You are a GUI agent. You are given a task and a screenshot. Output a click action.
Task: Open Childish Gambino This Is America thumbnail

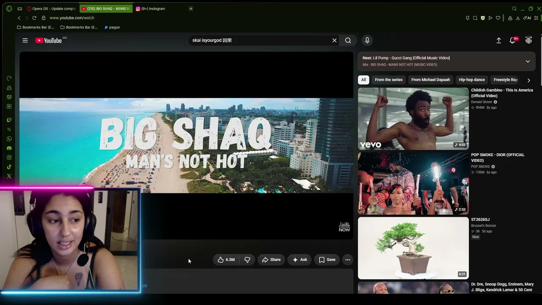[413, 119]
